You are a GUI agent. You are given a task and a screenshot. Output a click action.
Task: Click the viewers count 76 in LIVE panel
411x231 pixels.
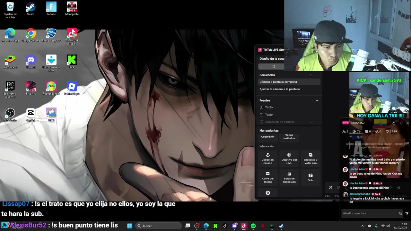click(x=356, y=132)
